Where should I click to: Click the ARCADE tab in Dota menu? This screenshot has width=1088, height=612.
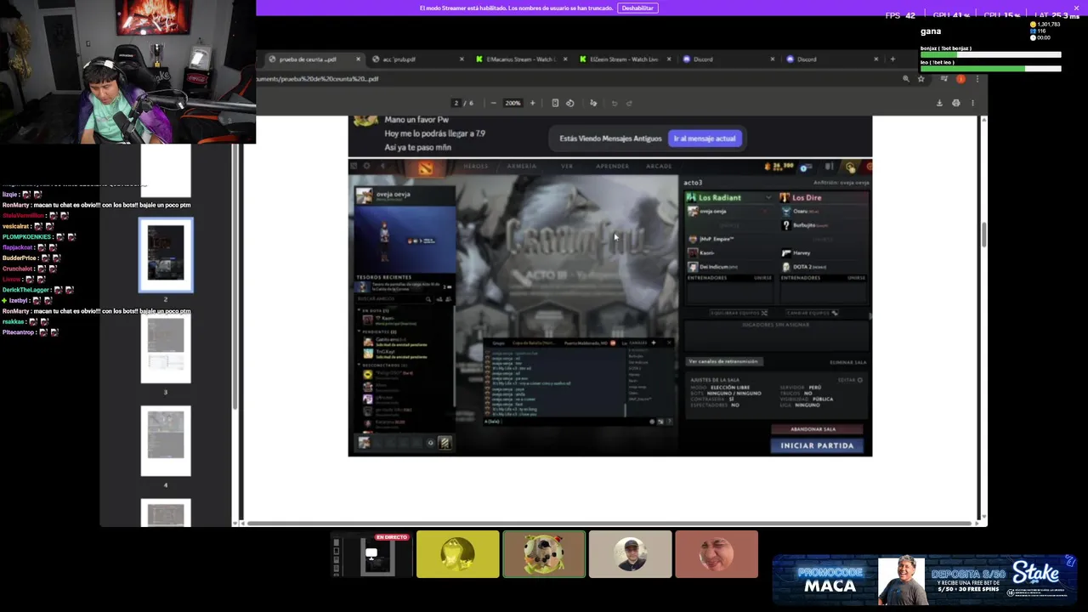tap(659, 167)
